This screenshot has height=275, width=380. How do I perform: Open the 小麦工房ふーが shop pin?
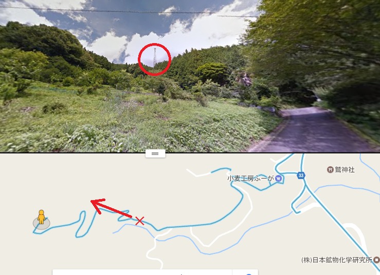[x=279, y=179]
